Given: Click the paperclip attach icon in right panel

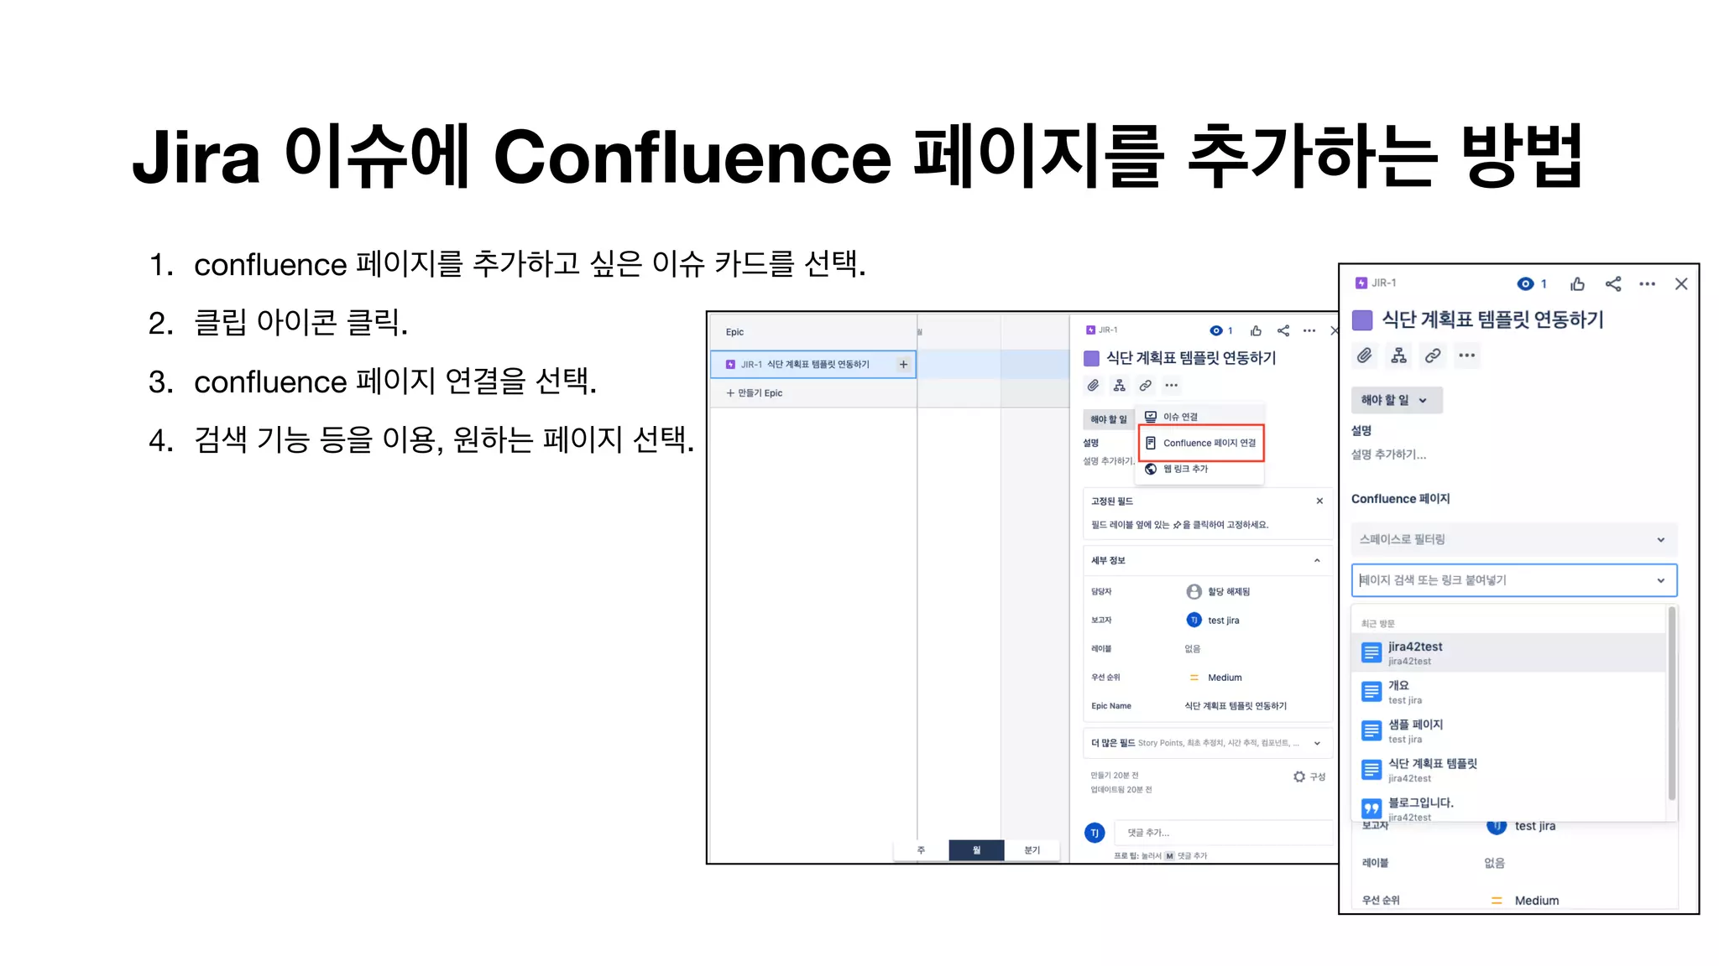Looking at the screenshot, I should tap(1365, 356).
